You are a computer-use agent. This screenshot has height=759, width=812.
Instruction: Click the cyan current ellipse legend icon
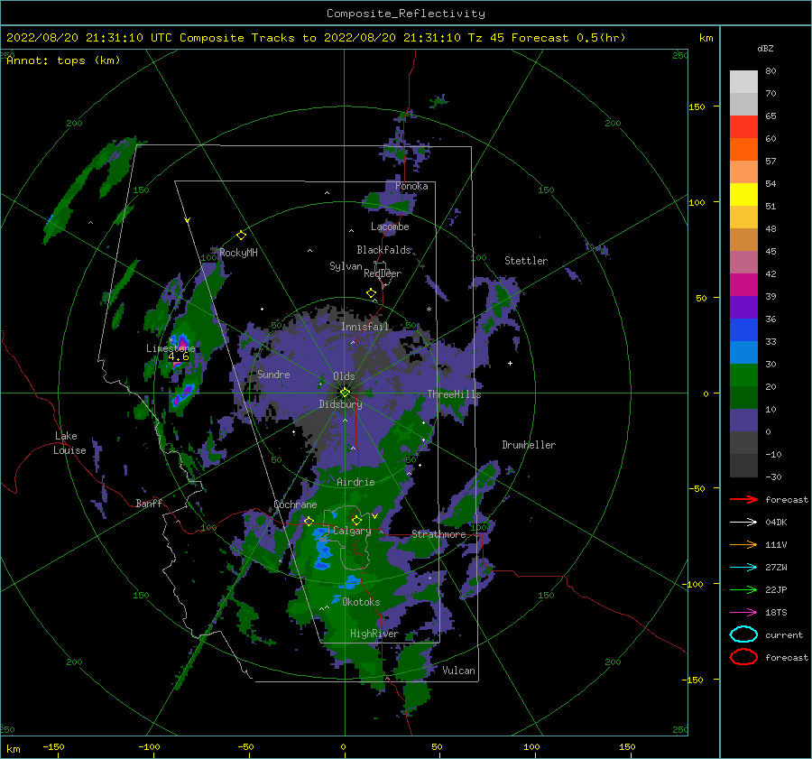(x=743, y=634)
